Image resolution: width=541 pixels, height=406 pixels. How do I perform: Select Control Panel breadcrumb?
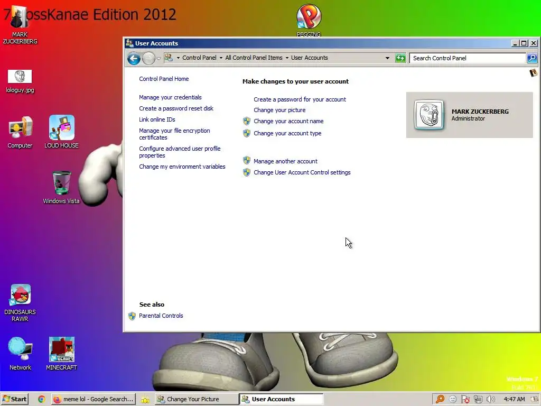[x=199, y=58]
